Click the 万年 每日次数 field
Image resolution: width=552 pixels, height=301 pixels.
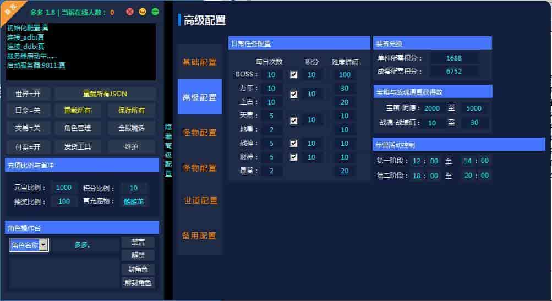click(271, 89)
